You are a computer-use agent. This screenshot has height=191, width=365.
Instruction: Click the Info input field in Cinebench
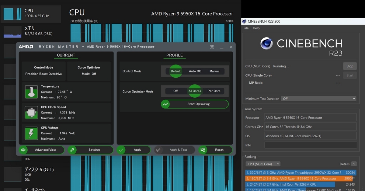coord(310,145)
